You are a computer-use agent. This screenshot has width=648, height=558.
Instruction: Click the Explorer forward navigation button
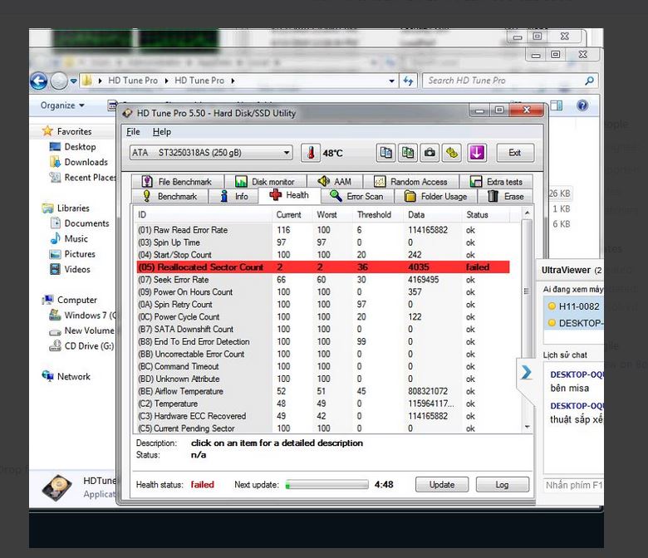[59, 81]
